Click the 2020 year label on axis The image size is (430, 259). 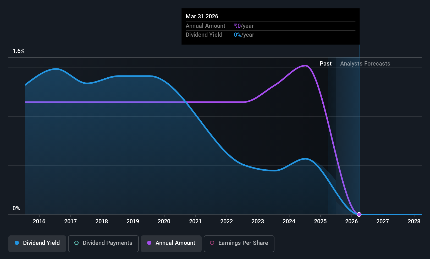click(164, 222)
